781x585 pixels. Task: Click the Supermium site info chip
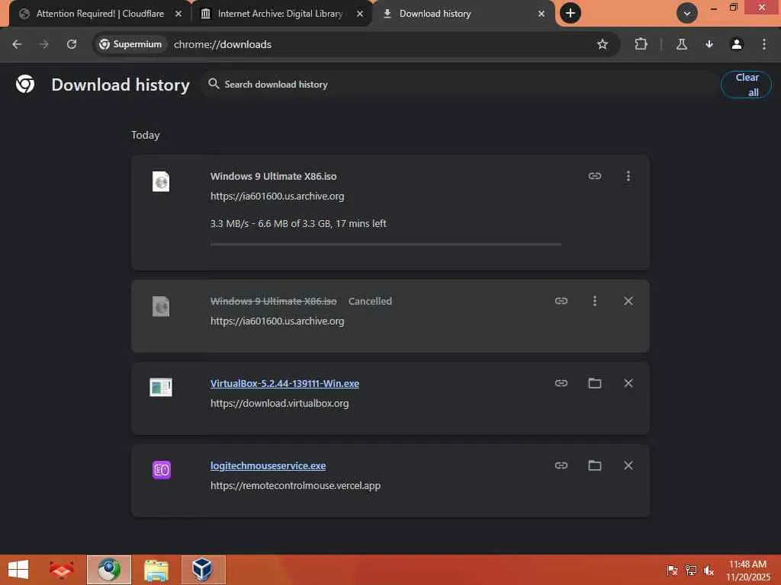(x=130, y=44)
